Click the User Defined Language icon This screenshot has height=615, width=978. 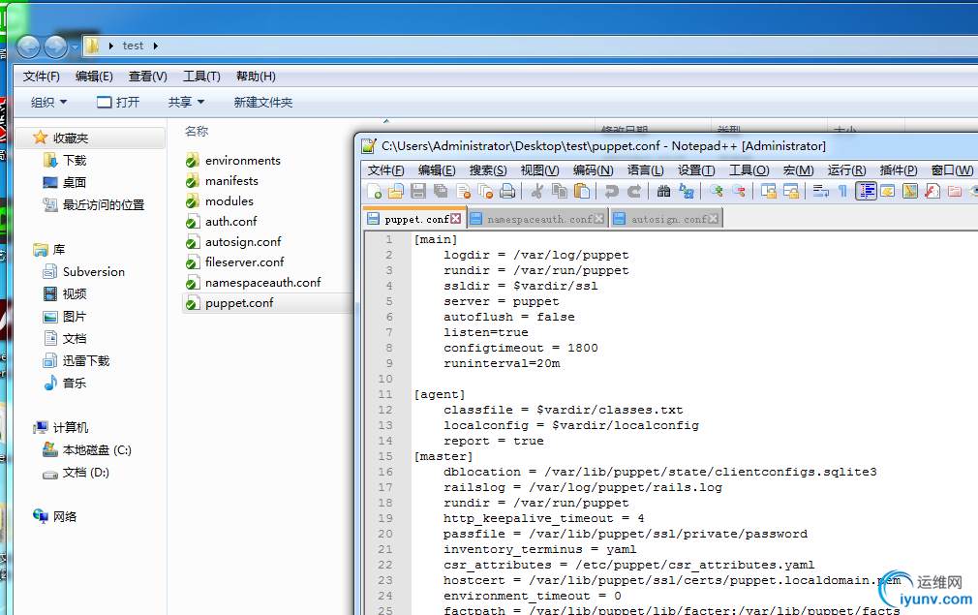tap(888, 192)
